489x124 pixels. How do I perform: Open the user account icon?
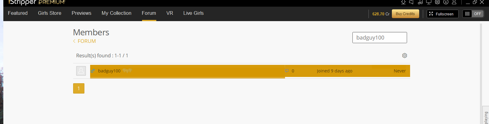pyautogui.click(x=454, y=2)
